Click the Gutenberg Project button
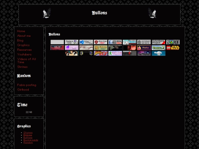Screen dimensions: 199x149 158,42
